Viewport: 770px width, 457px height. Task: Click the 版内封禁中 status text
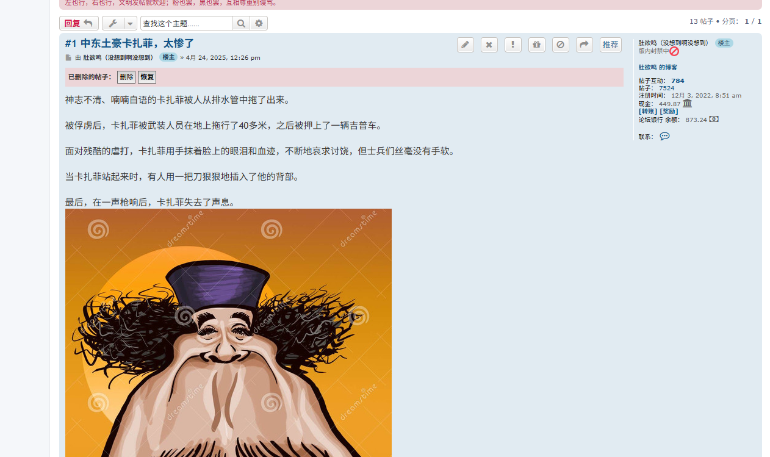[654, 51]
